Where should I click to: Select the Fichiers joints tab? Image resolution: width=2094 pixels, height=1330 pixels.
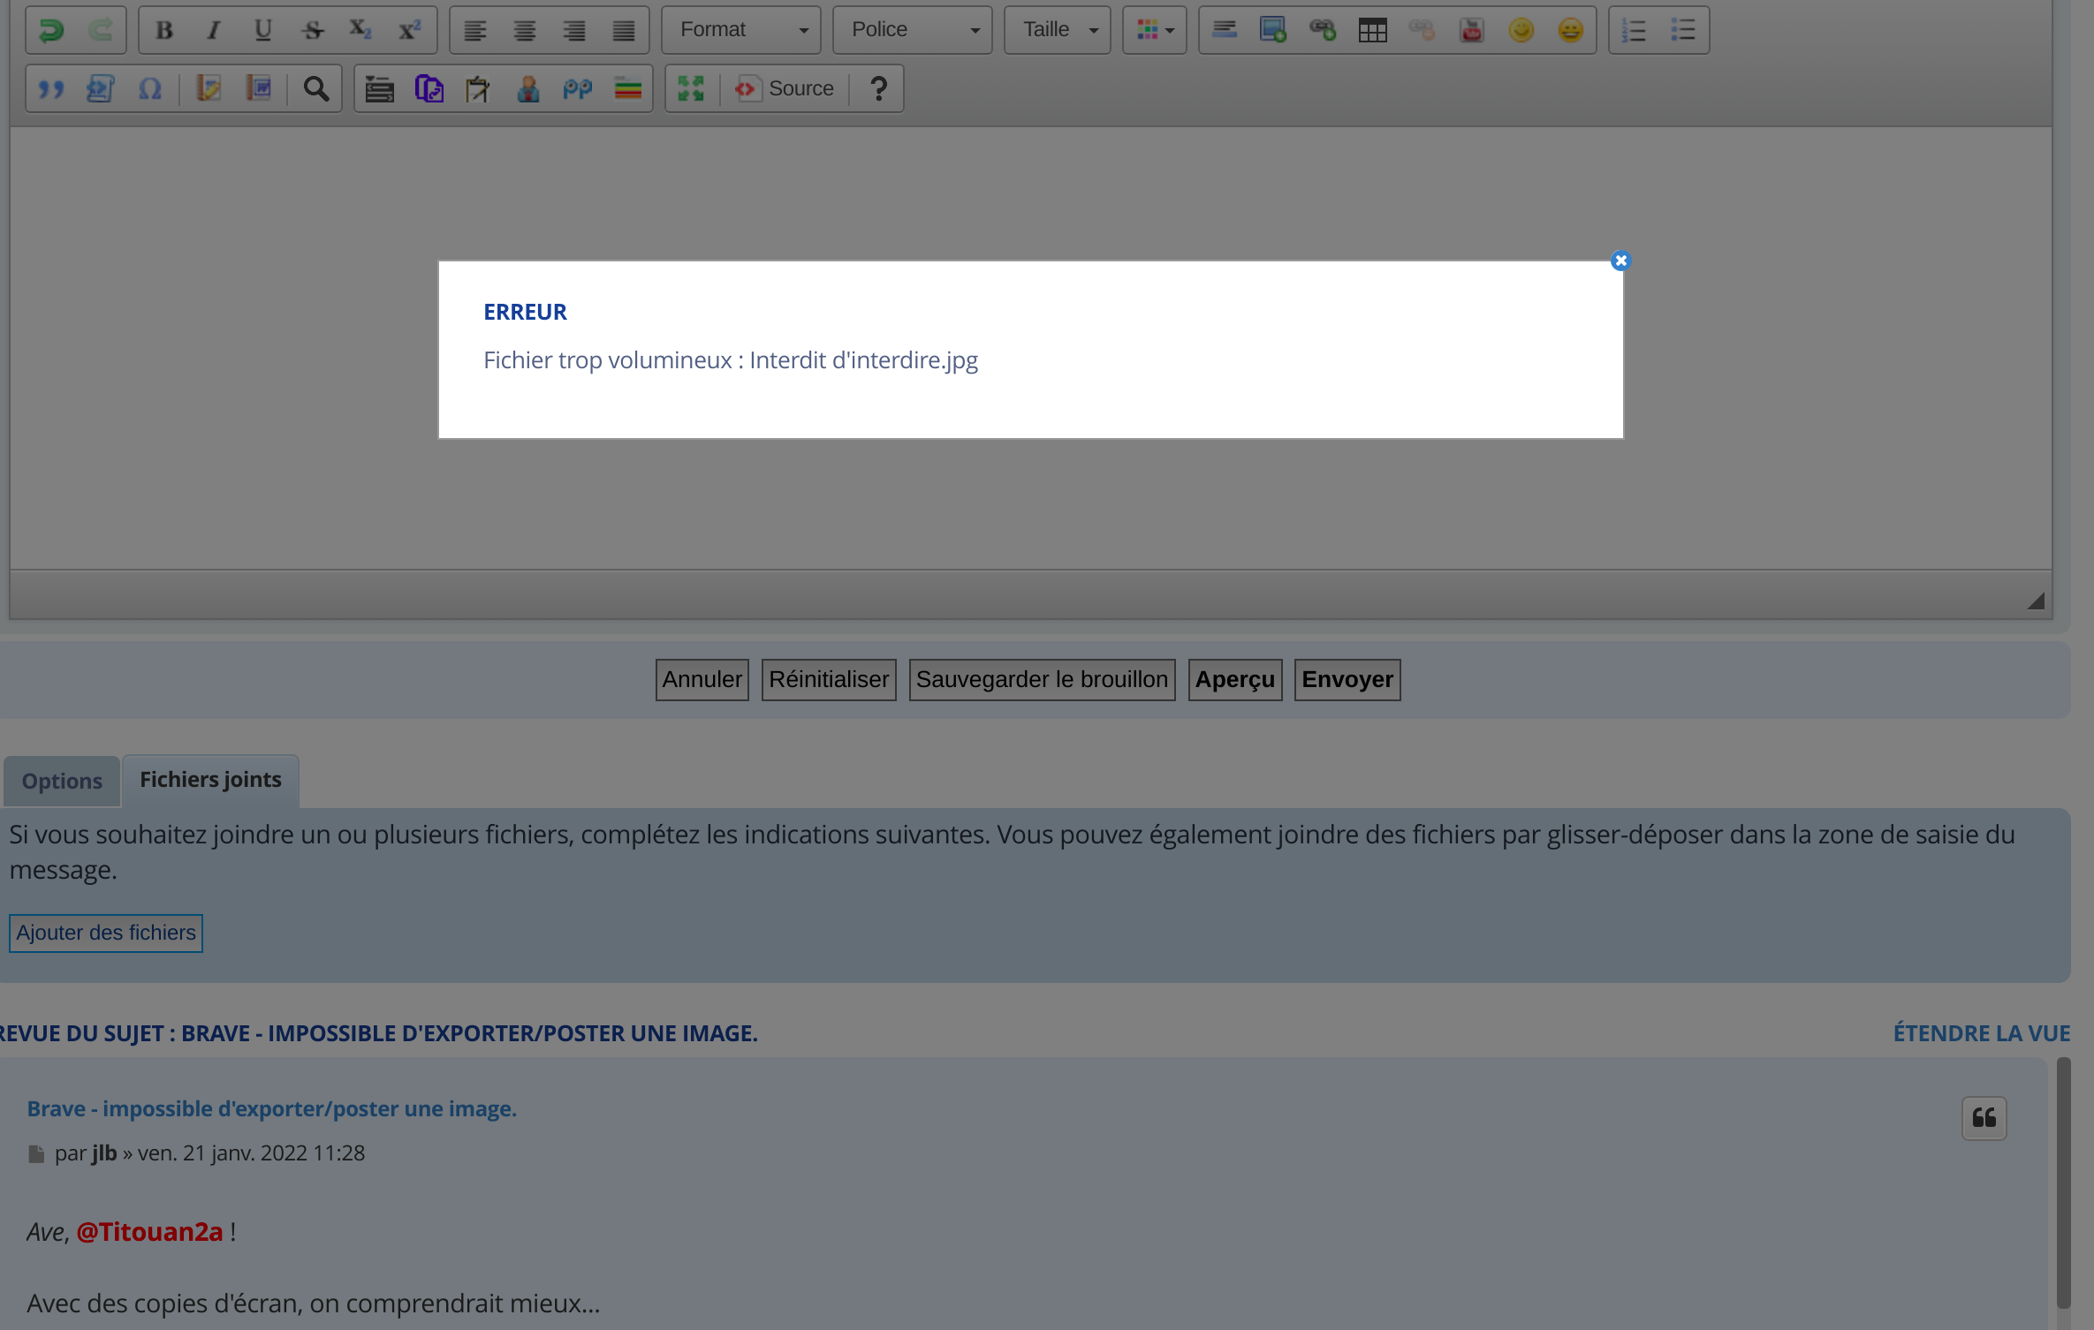pyautogui.click(x=210, y=780)
